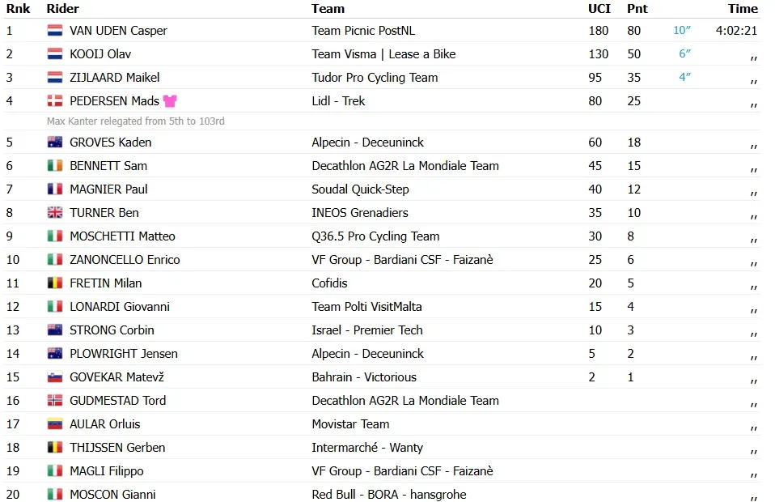Image resolution: width=775 pixels, height=502 pixels.
Task: Click the Irish flag beside Bennett Sam
Action: point(55,166)
